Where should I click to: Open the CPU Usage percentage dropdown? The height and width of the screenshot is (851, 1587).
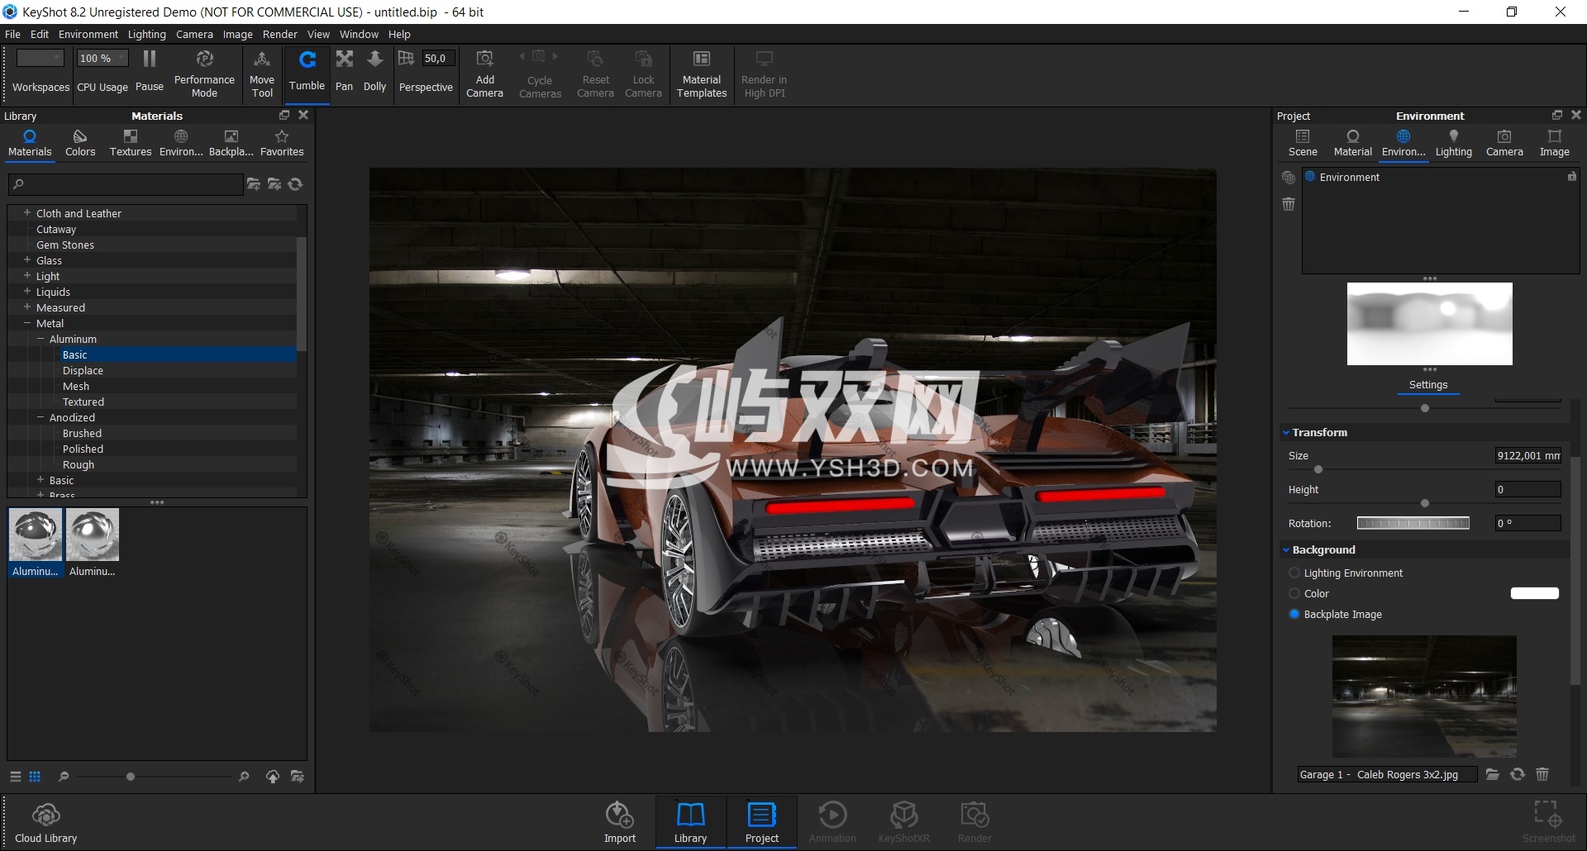pyautogui.click(x=102, y=58)
